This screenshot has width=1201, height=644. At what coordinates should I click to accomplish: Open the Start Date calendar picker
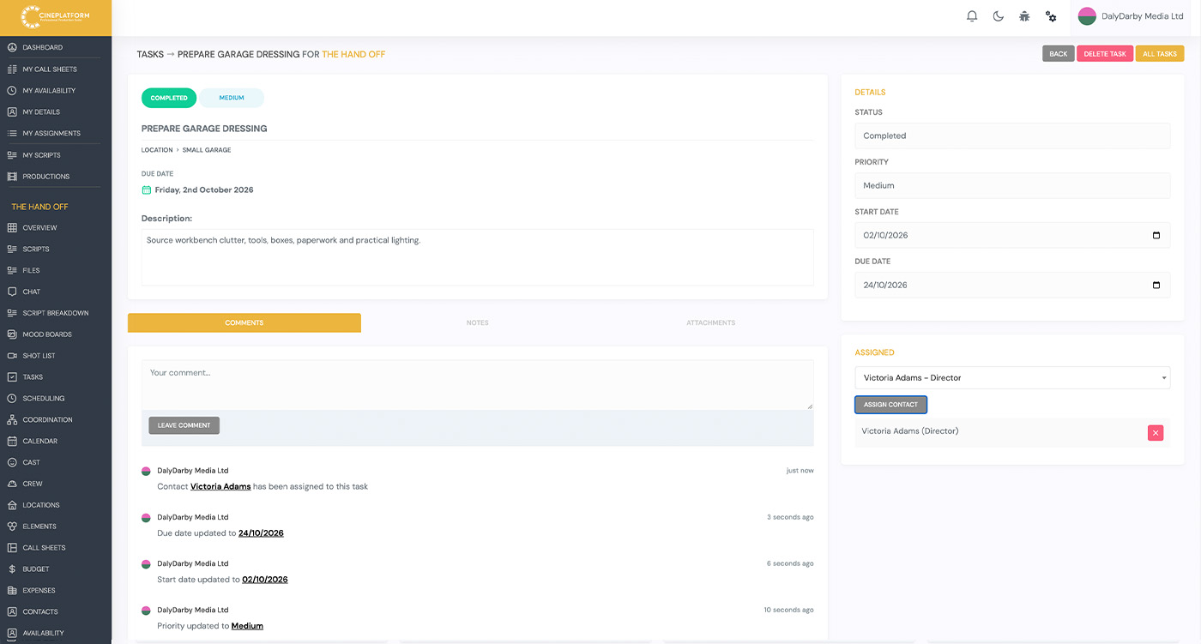(x=1156, y=236)
